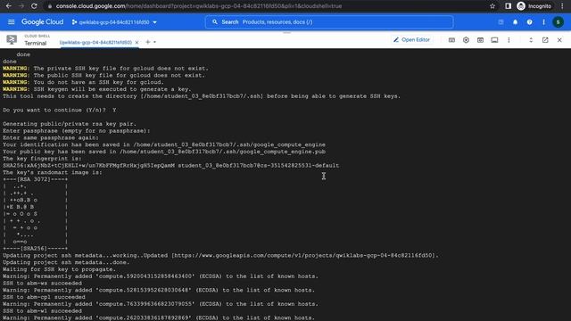
Task: Select the qwiklabs-gcp-04 terminal tab
Action: (x=95, y=42)
